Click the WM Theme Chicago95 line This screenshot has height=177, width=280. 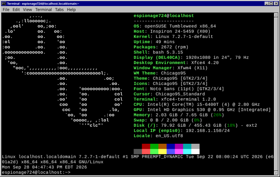click(x=160, y=73)
